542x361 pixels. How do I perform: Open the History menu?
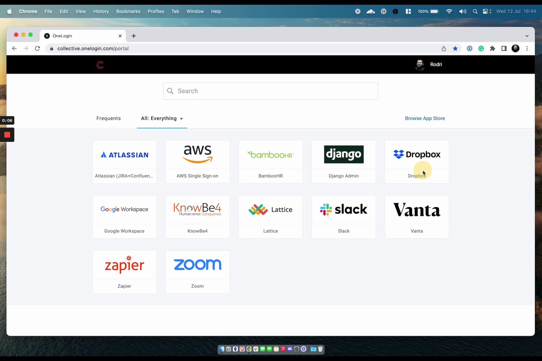[x=101, y=11]
